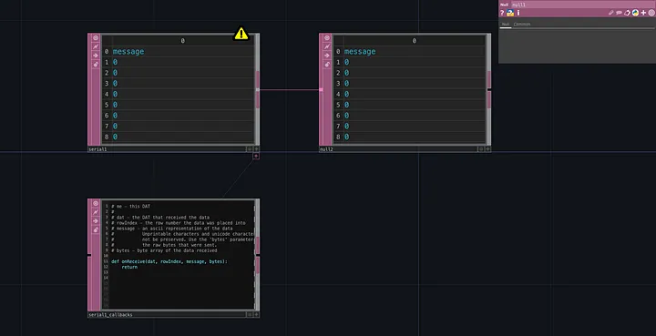Viewport: 656px width, 336px height.
Task: Switch to the Common parameter tab
Action: (x=522, y=25)
